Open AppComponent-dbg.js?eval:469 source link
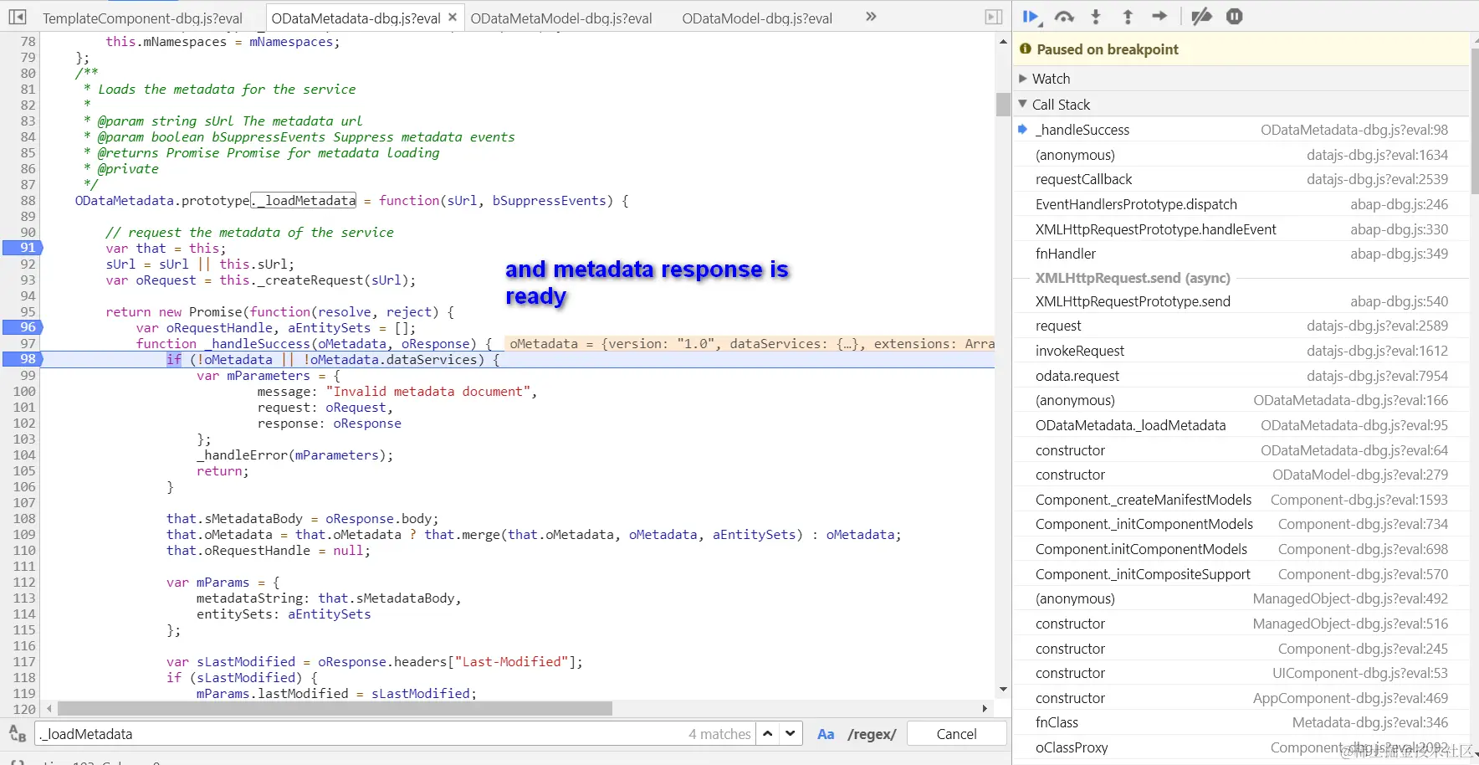Image resolution: width=1479 pixels, height=765 pixels. pyautogui.click(x=1350, y=698)
